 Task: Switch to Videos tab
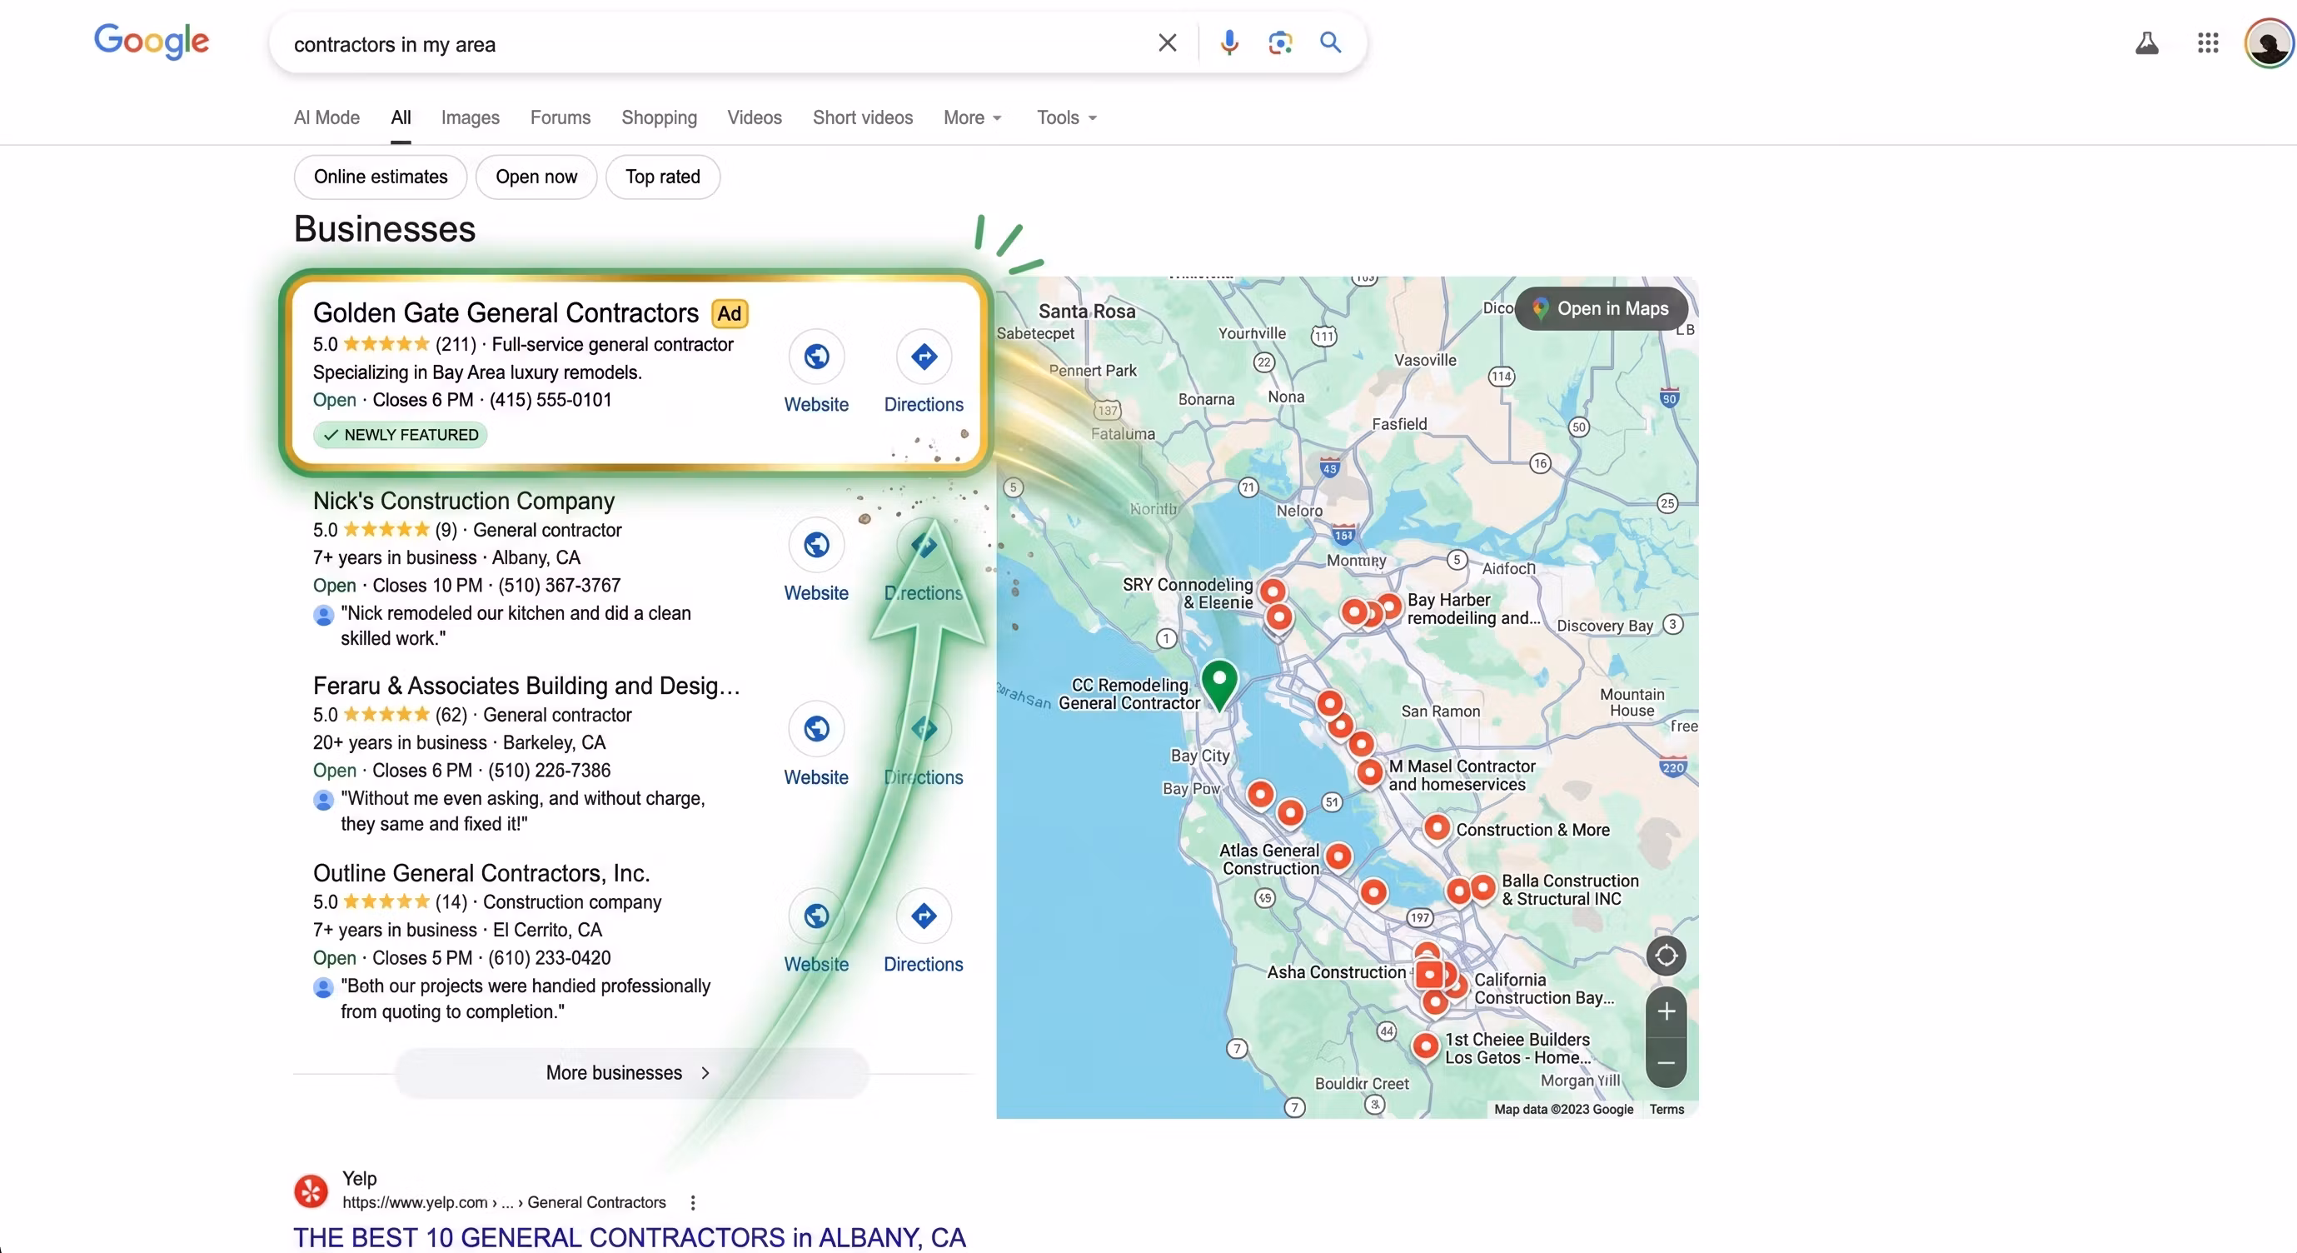coord(755,117)
